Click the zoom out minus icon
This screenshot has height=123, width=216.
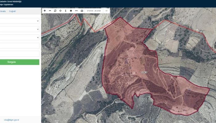[50, 10]
